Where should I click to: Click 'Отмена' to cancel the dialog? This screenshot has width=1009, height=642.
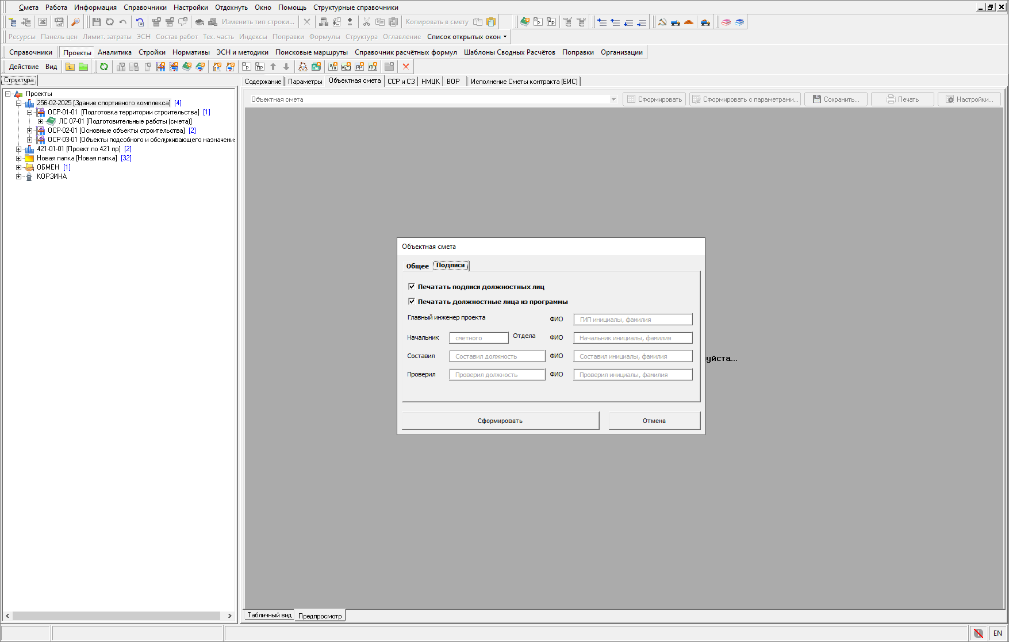[654, 421]
